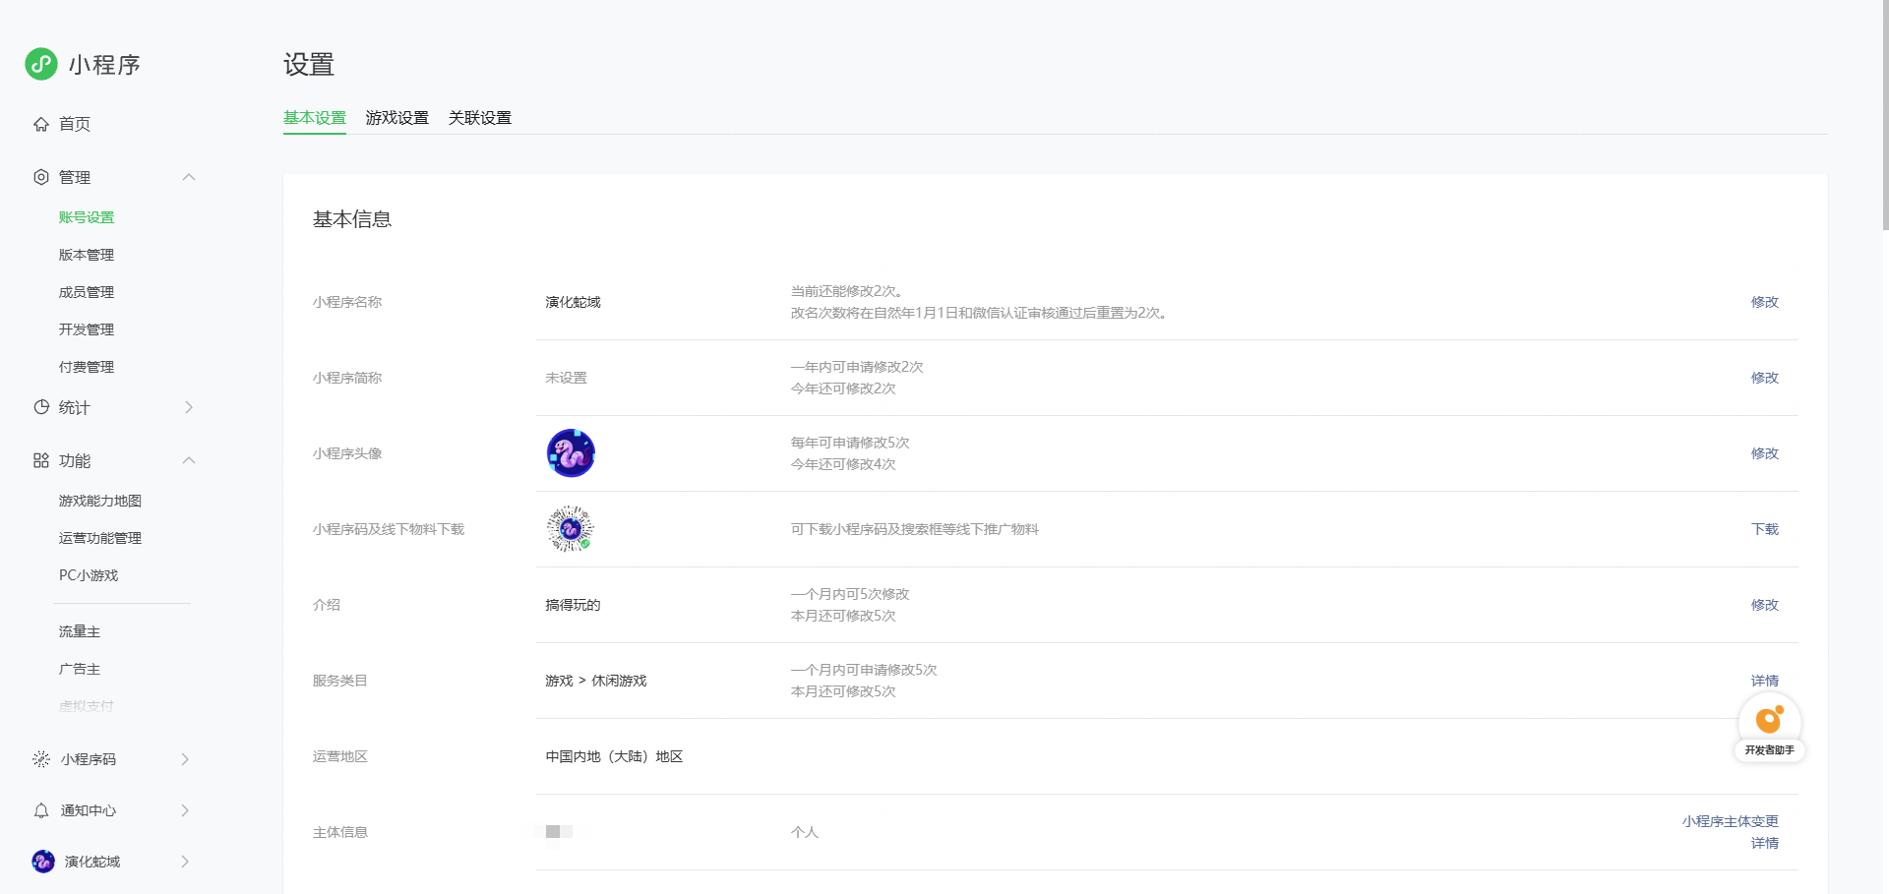Collapse the 管理 section chevron
This screenshot has width=1889, height=894.
click(x=189, y=177)
